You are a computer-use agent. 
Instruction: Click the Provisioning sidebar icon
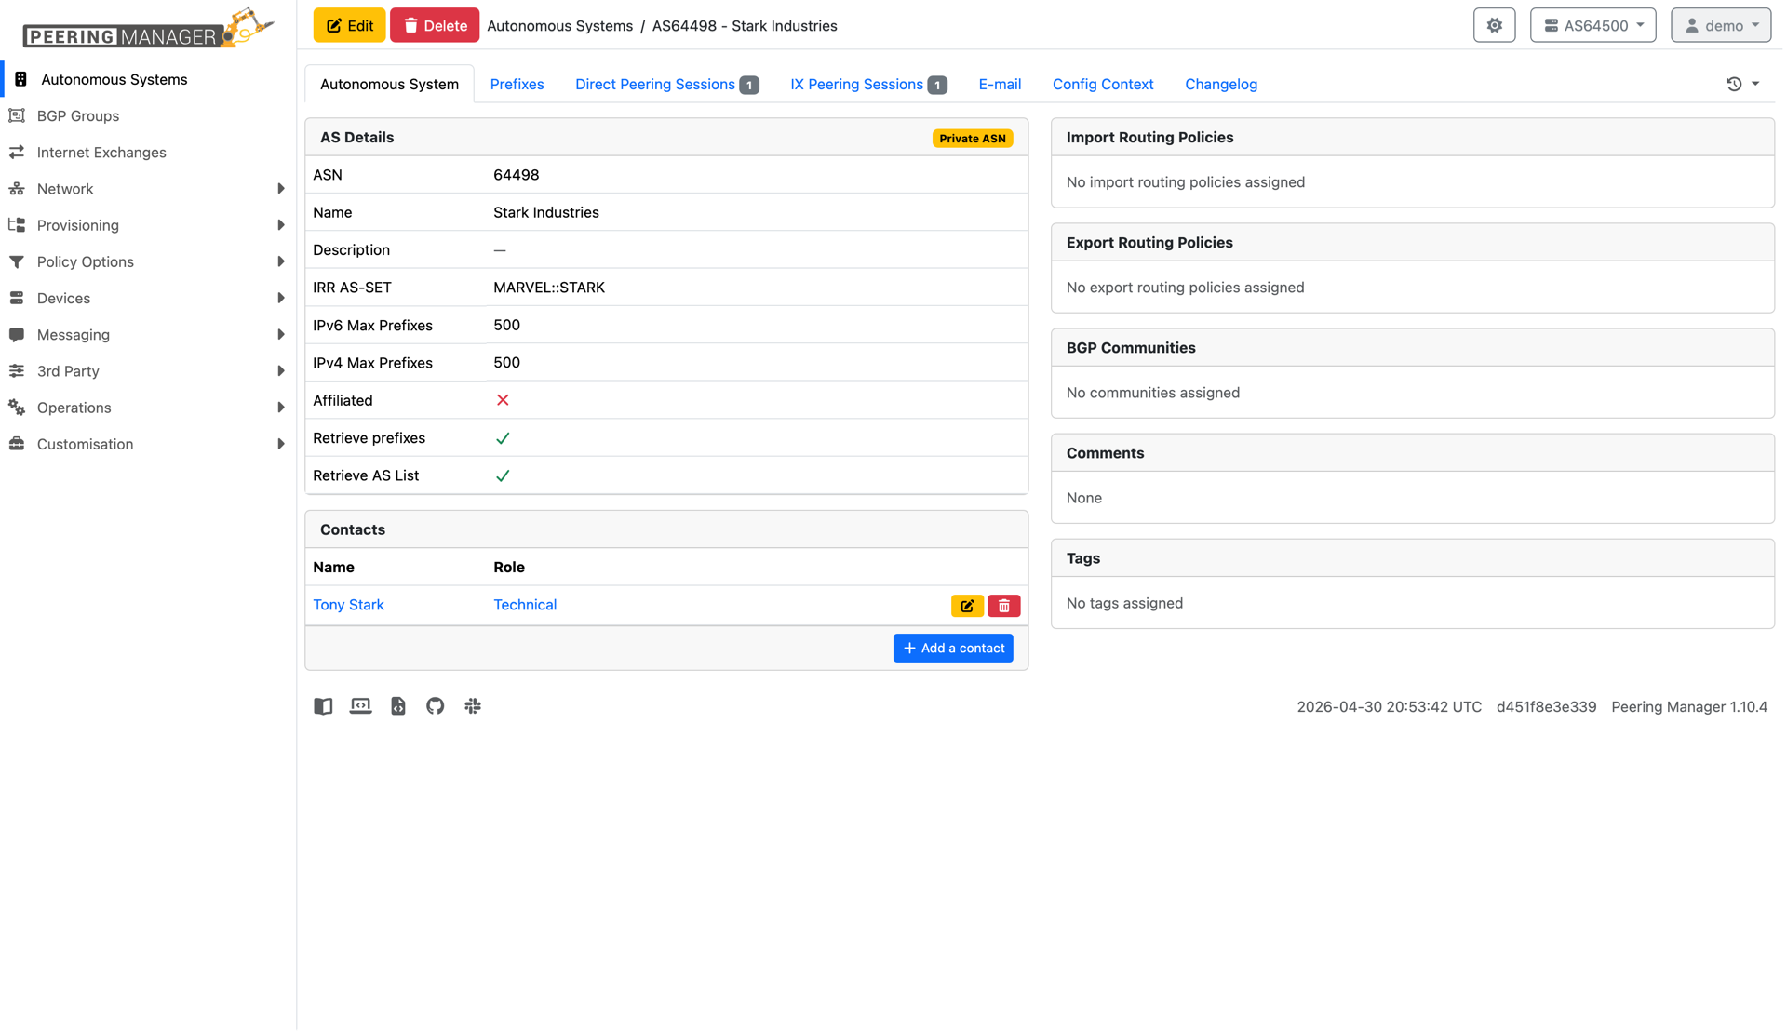pos(17,225)
